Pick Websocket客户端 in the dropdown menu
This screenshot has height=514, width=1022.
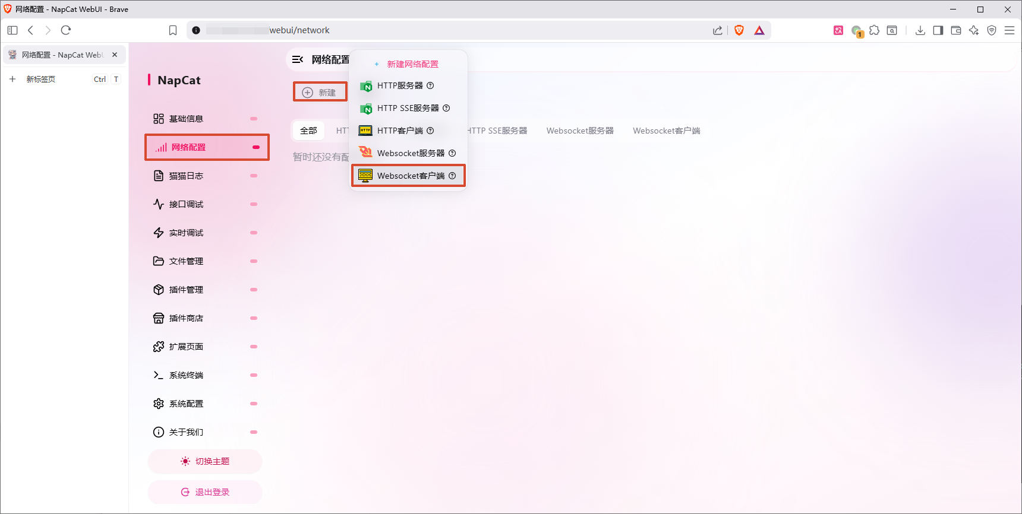pos(408,176)
